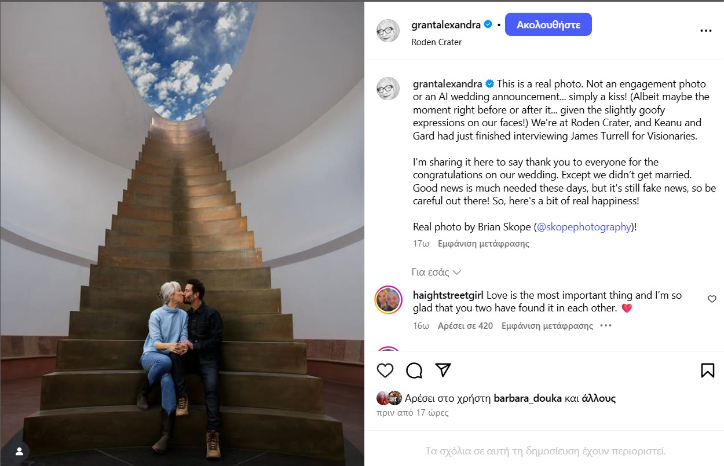Open the Roden Crater location link
Screen dimensions: 724x466
point(437,42)
